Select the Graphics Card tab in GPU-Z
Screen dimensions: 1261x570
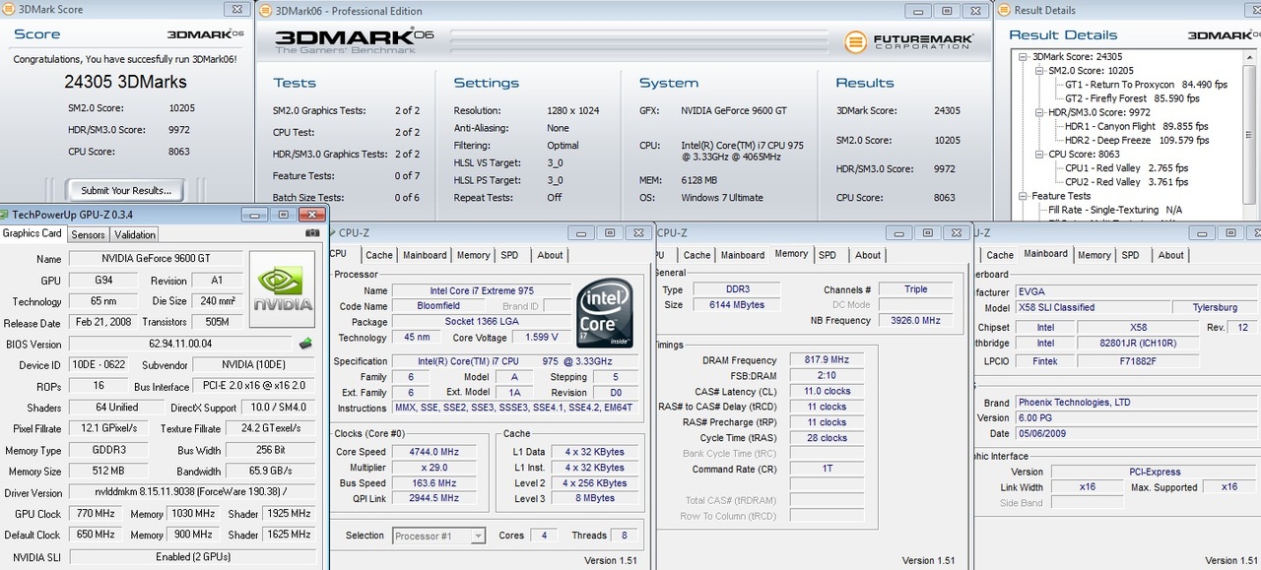(x=33, y=233)
